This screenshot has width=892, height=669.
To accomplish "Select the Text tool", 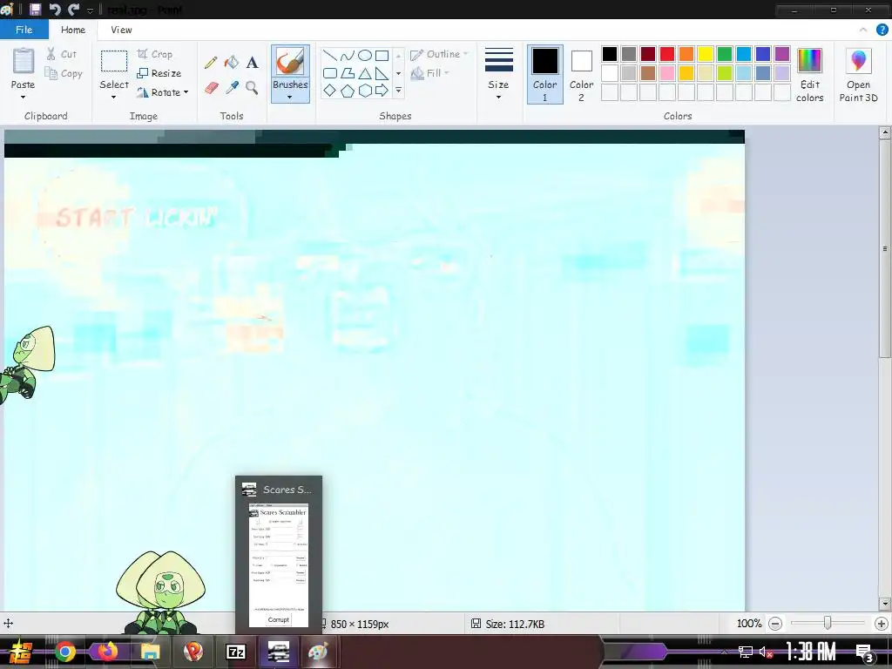I will (x=252, y=62).
